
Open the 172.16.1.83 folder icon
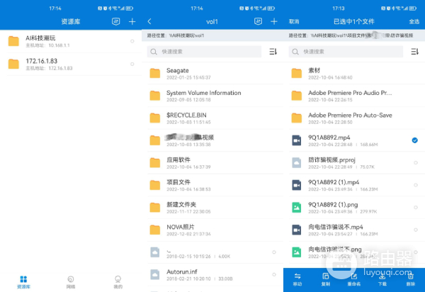(13, 64)
